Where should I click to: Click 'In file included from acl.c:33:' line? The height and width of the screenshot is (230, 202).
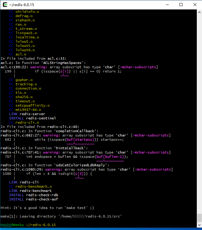[x=33, y=58]
